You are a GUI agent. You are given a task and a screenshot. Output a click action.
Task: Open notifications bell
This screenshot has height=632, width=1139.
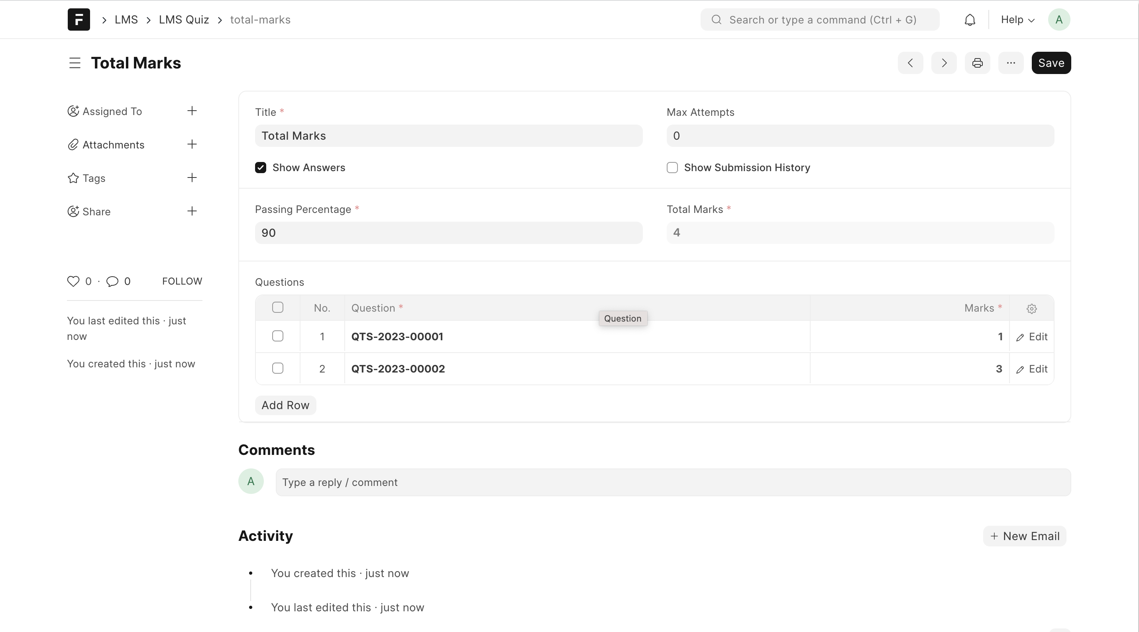point(970,20)
